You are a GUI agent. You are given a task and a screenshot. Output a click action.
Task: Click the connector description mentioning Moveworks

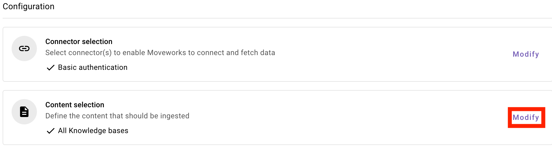pyautogui.click(x=160, y=53)
